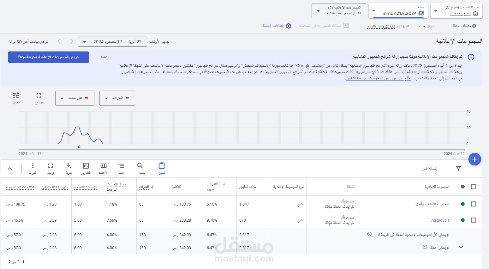Open the view filter dropdown showing All campaigns
Image resolution: width=489 pixels, height=269 pixels.
pyautogui.click(x=457, y=11)
